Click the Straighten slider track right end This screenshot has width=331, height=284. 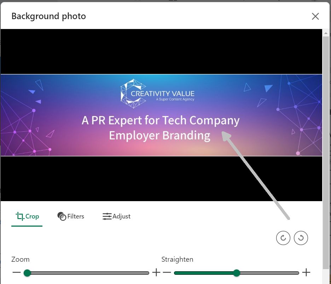tap(297, 273)
